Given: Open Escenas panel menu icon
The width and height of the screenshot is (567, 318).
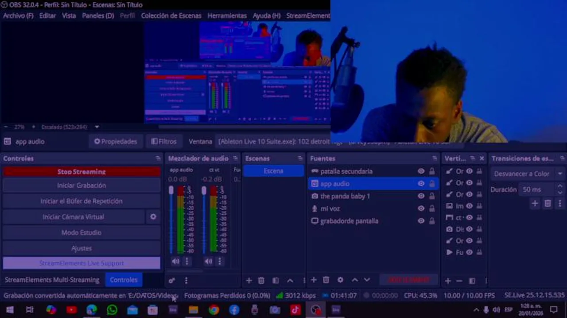Looking at the screenshot, I should 300,158.
